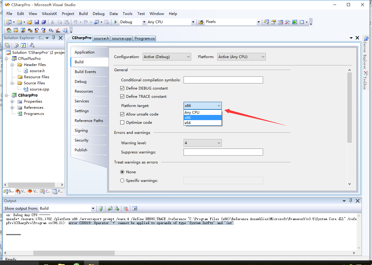Image resolution: width=372 pixels, height=265 pixels.
Task: Click the Cut scissors icon
Action: coord(52,22)
